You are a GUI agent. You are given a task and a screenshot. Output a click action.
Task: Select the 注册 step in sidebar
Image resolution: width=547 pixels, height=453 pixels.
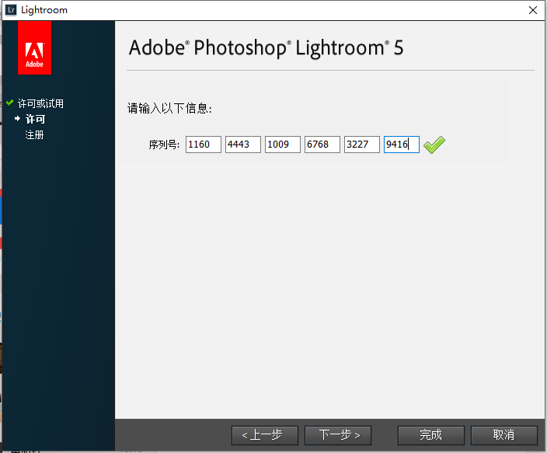coord(34,134)
